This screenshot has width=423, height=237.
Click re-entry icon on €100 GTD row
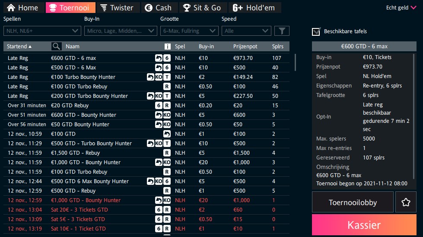[167, 134]
